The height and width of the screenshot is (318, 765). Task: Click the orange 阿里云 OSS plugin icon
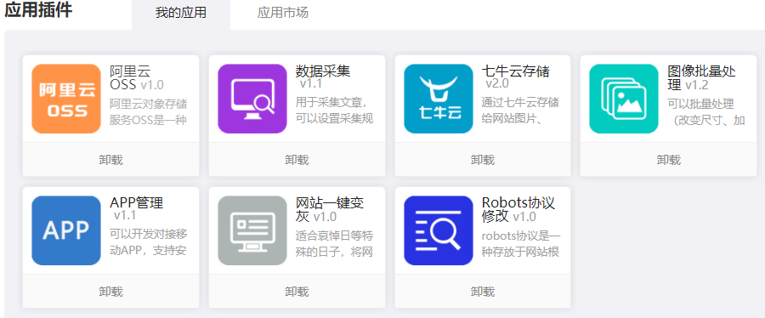(x=66, y=99)
